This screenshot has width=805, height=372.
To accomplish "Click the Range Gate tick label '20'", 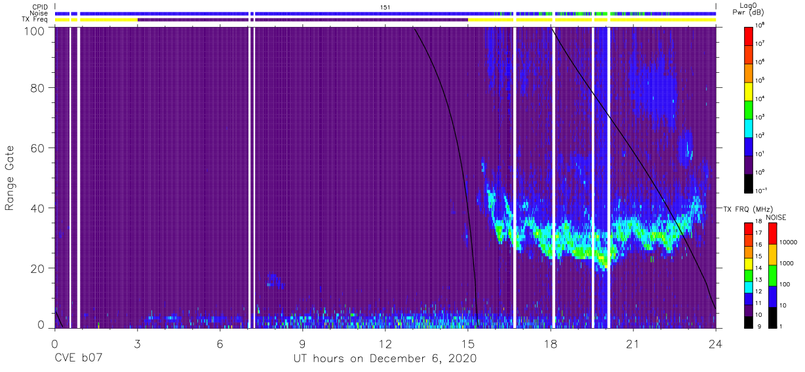I will pos(37,268).
